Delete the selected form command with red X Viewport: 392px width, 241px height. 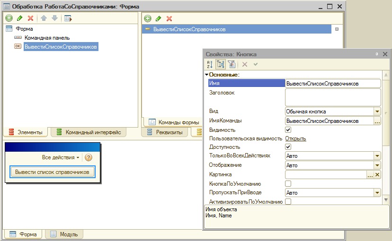point(169,18)
